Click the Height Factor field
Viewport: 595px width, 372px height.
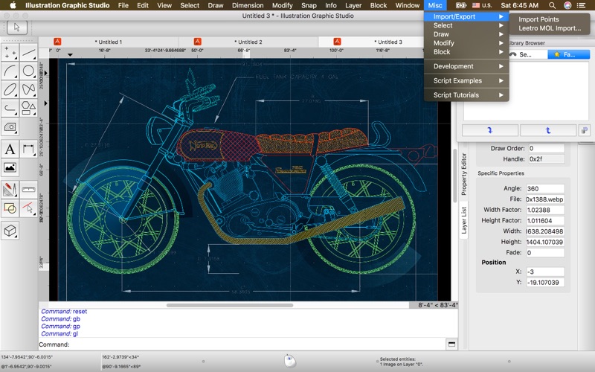click(x=545, y=220)
